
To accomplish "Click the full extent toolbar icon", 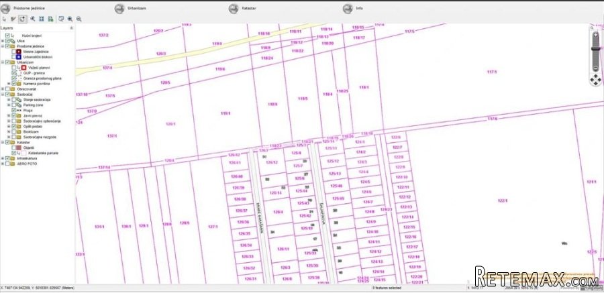I will (x=42, y=19).
